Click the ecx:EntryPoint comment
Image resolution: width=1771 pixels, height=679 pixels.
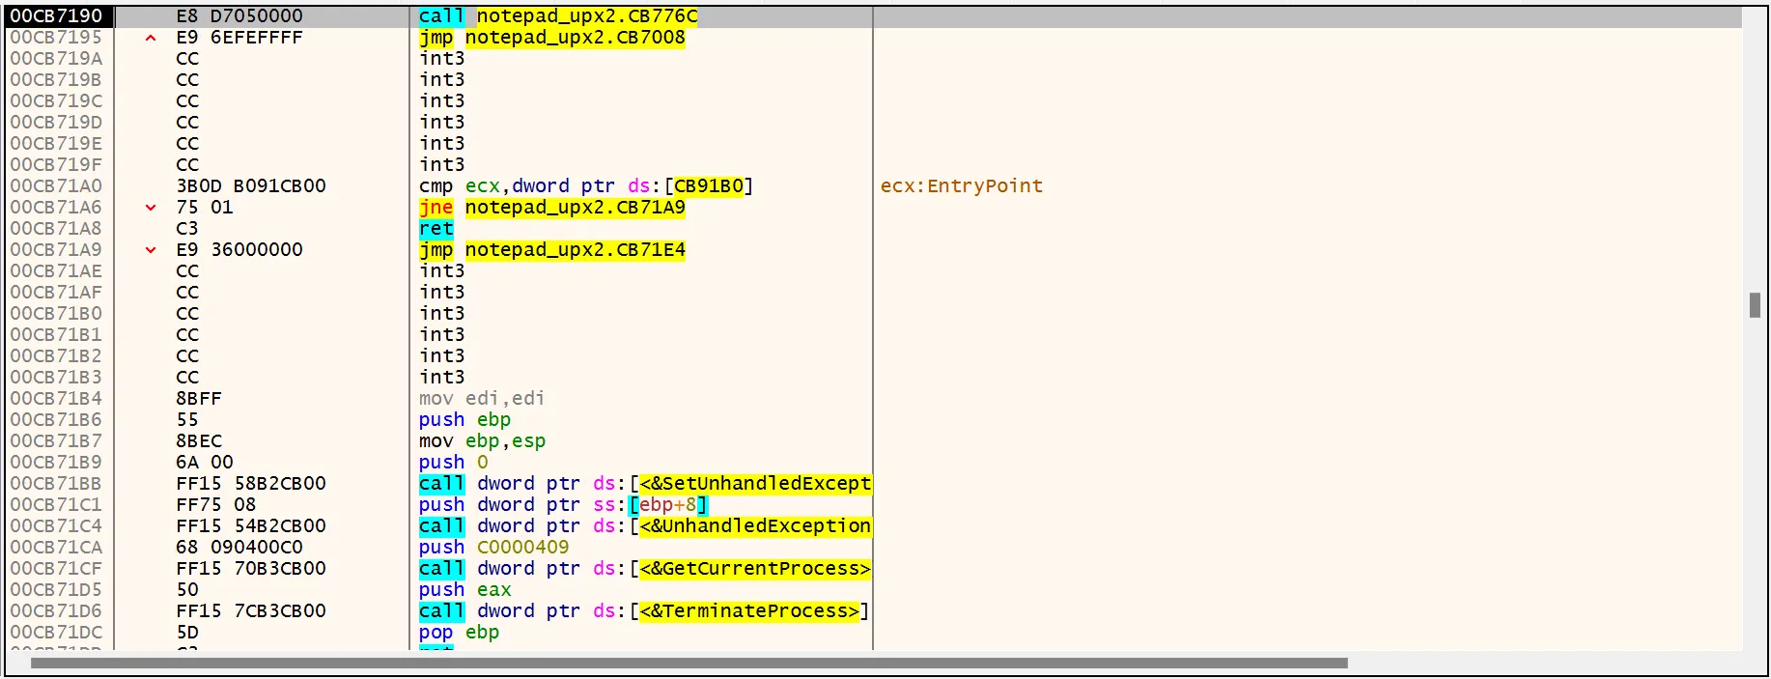(x=961, y=186)
